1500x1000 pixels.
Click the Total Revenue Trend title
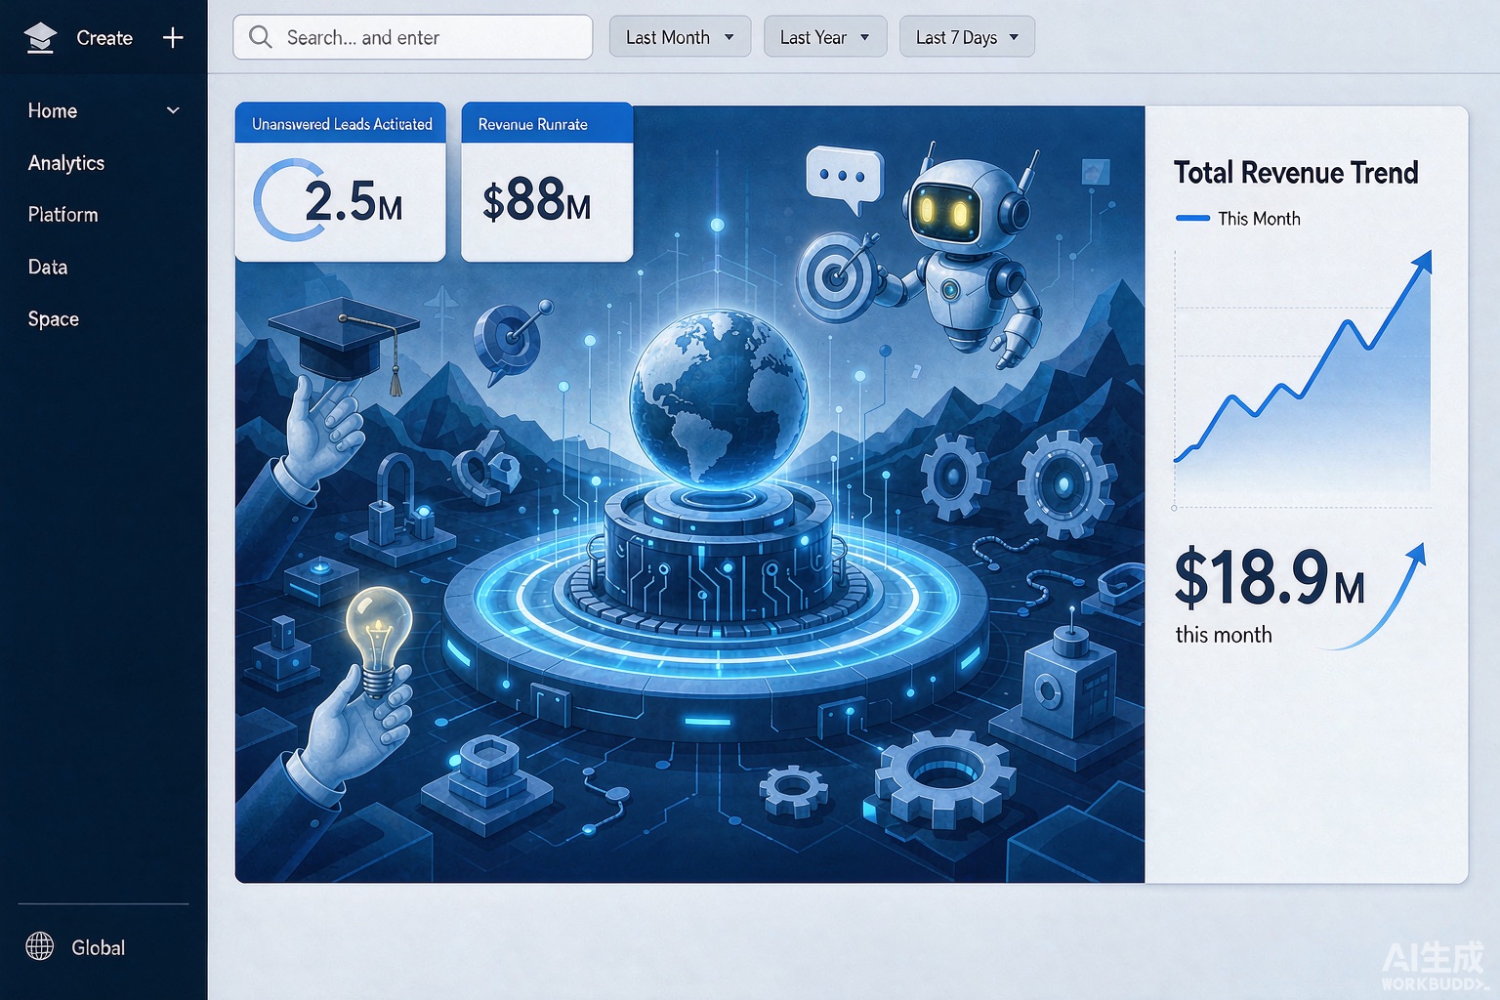point(1296,173)
